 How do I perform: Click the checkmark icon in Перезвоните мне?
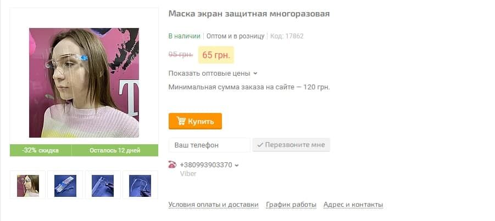(x=260, y=145)
